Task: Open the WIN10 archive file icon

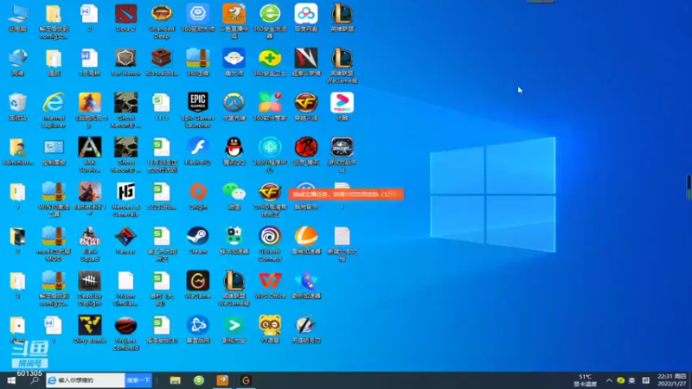Action: (54, 192)
